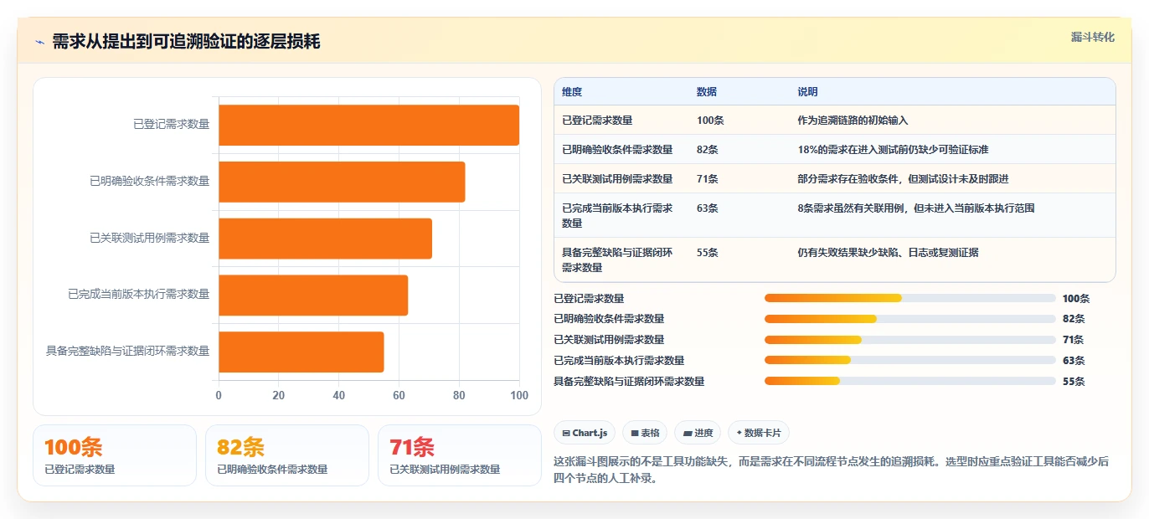1149x519 pixels.
Task: Click the note starting with 8条需求虽然有关联用例
Action: tap(917, 208)
